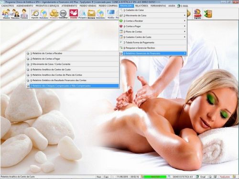Open the AJUDA menu
239x179 pixels.
click(172, 6)
